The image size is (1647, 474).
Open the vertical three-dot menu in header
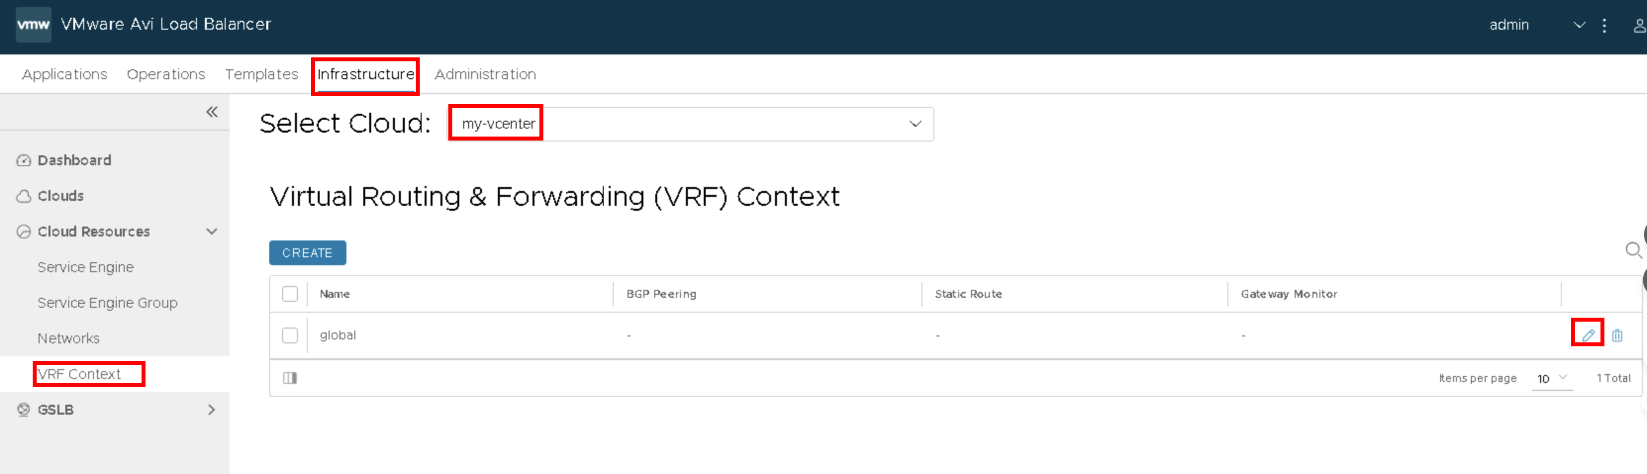pyautogui.click(x=1604, y=25)
